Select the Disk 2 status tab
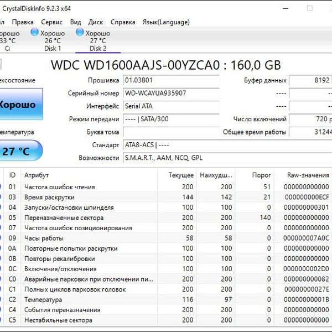332x332 pixels. (x=98, y=40)
